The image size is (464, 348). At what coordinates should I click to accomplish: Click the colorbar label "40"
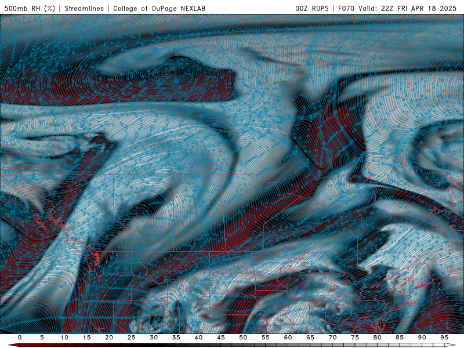click(x=198, y=338)
